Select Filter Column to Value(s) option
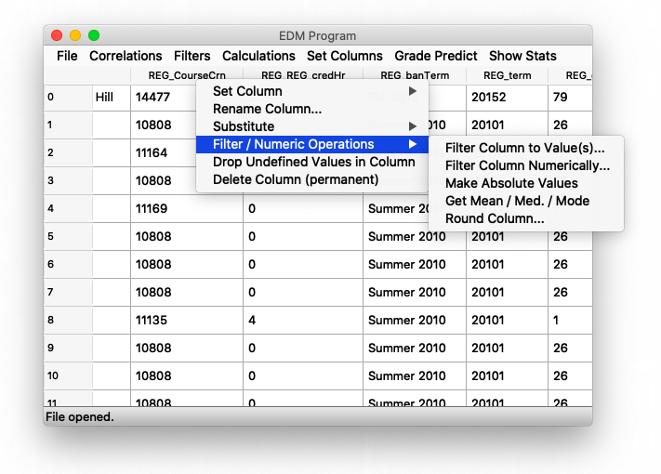This screenshot has height=474, width=661. coord(524,148)
